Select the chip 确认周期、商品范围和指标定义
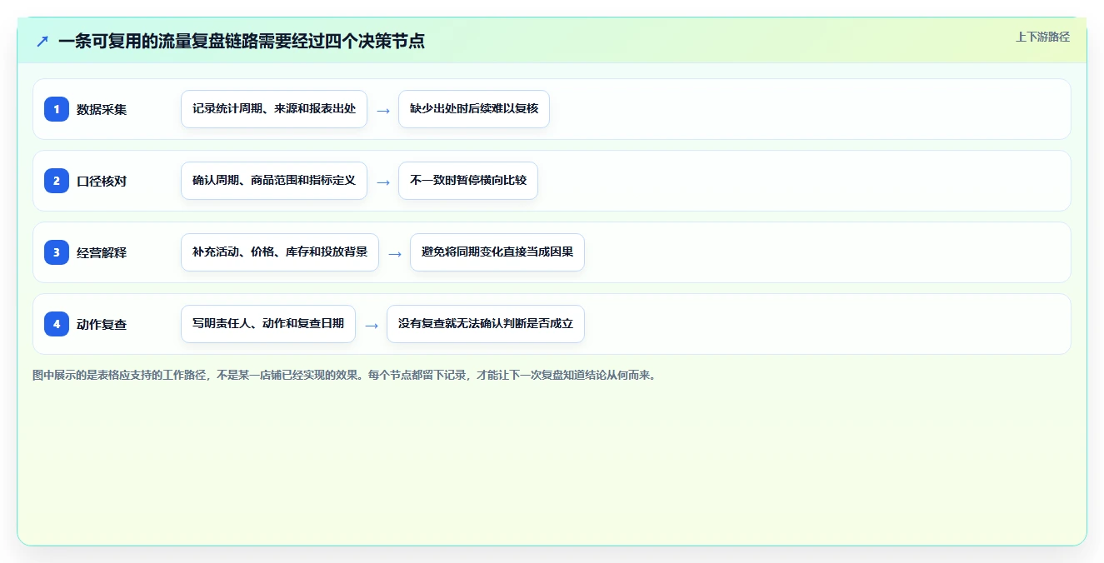Viewport: 1104px width, 563px height. (x=274, y=181)
